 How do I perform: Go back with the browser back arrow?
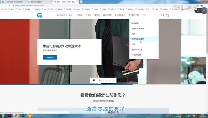pos(2,6)
